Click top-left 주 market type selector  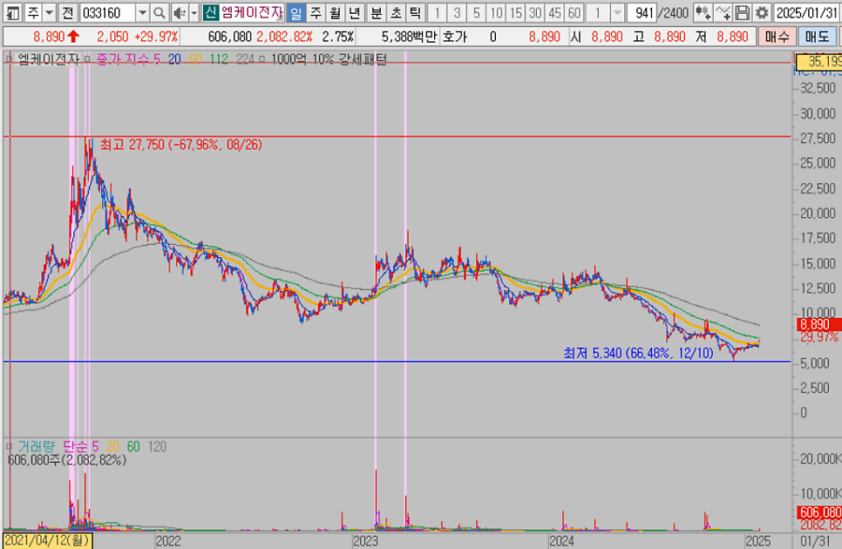pos(33,12)
